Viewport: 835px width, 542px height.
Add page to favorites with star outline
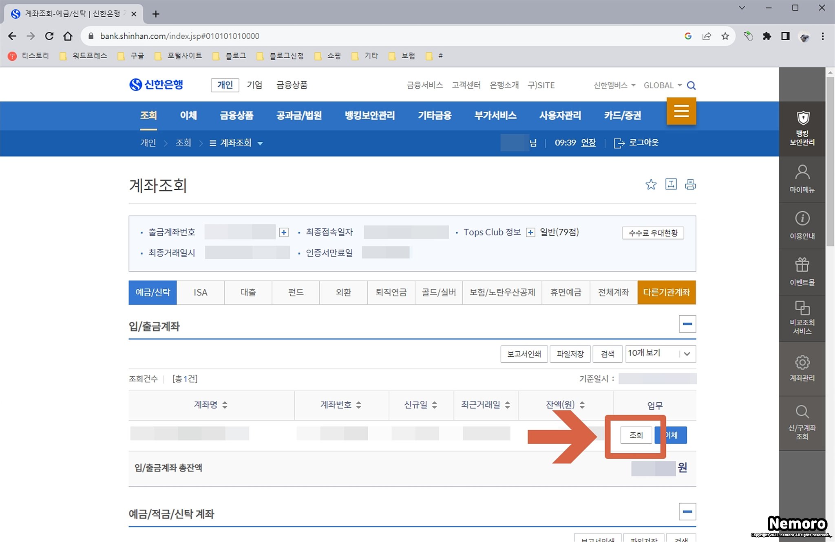[x=651, y=184]
